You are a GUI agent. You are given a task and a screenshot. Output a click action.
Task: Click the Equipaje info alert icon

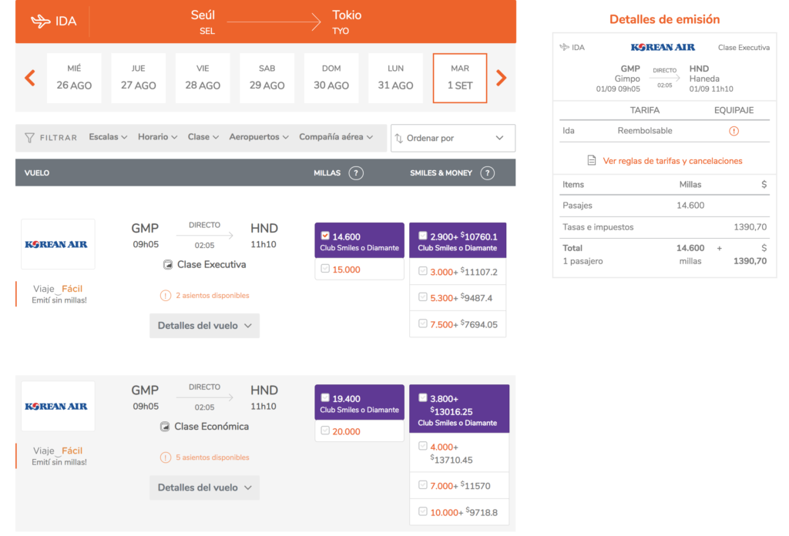tap(734, 131)
